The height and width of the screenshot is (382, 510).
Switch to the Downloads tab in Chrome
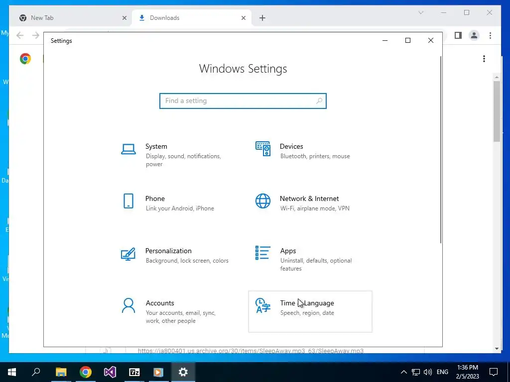point(192,18)
